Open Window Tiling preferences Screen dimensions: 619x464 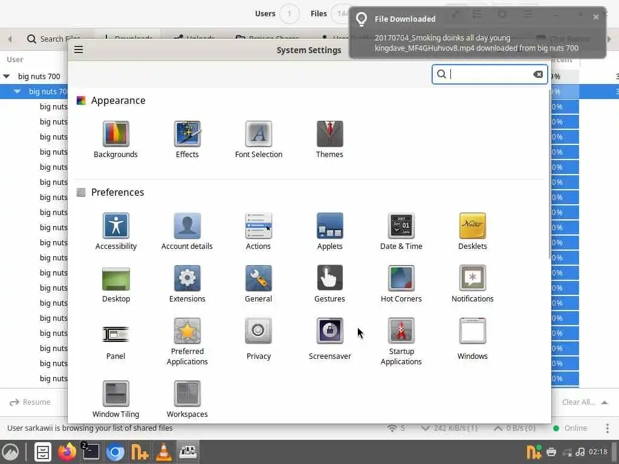pyautogui.click(x=115, y=399)
